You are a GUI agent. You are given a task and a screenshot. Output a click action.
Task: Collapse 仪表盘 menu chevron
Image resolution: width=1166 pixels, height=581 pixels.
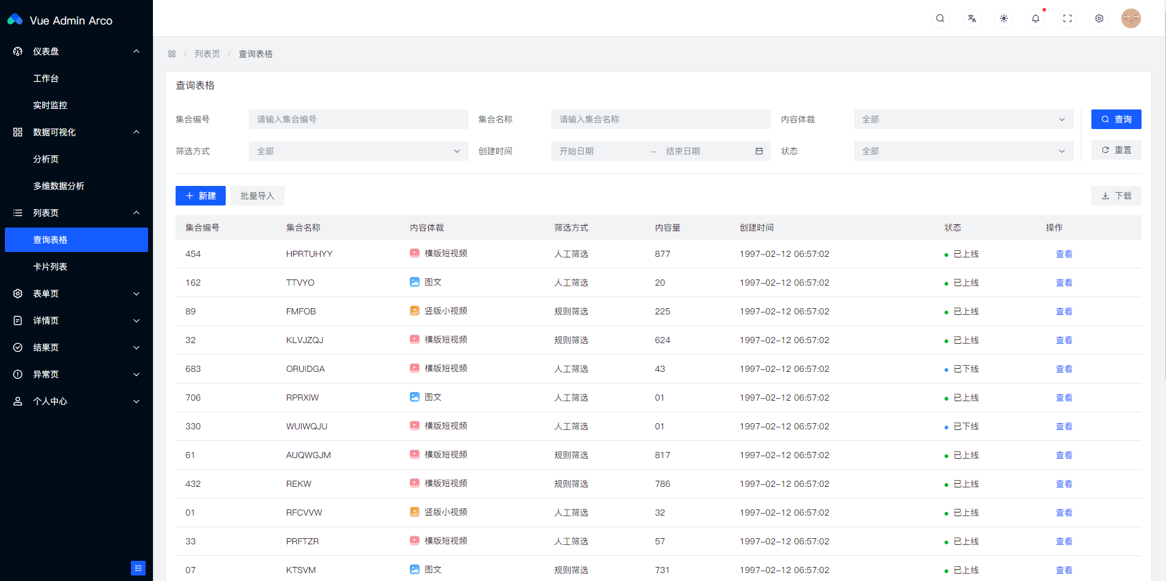136,51
